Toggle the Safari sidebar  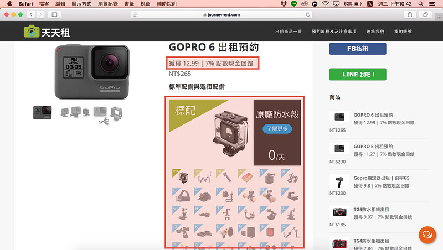pos(54,14)
